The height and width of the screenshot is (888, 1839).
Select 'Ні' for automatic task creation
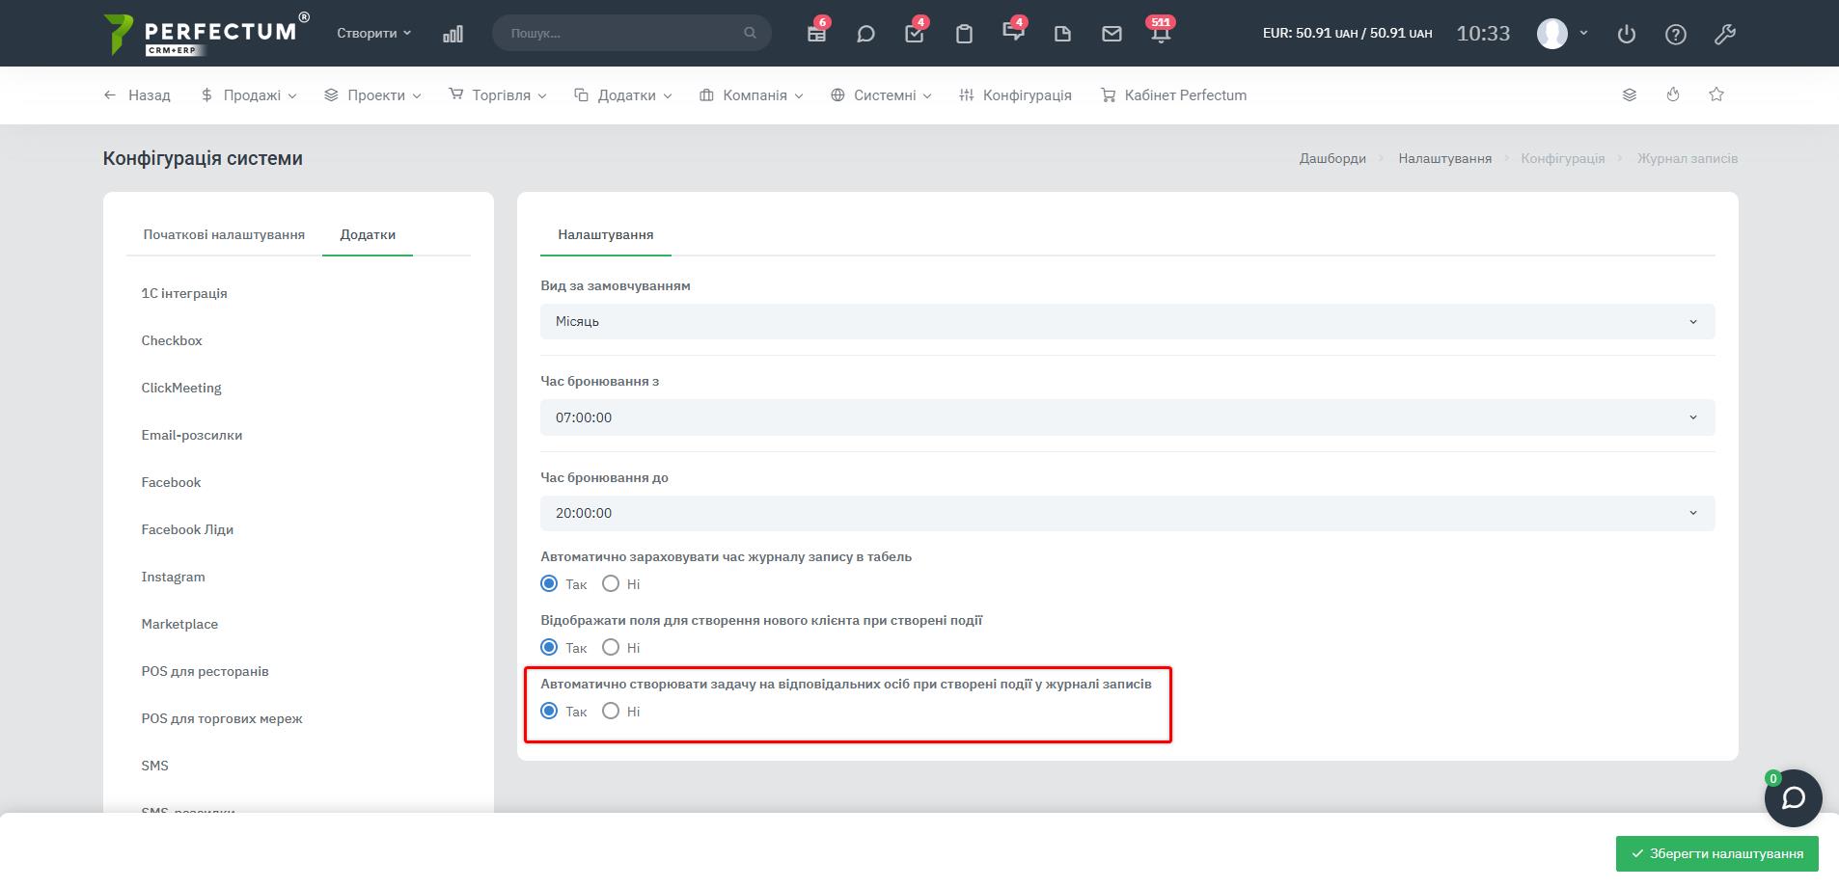[x=611, y=711]
